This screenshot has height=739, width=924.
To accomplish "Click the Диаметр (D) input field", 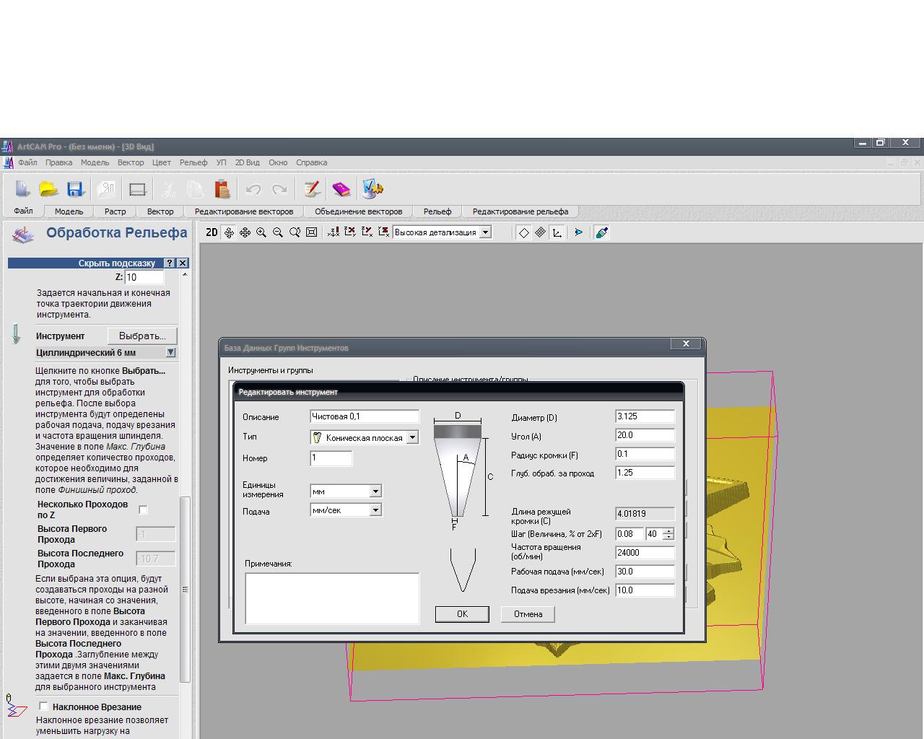I will point(644,416).
